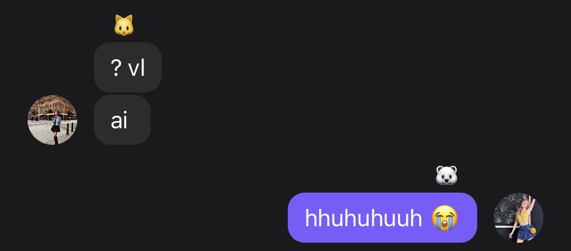Click the first incoming gray bubble
Screen dimensions: 571x251
(x=128, y=68)
